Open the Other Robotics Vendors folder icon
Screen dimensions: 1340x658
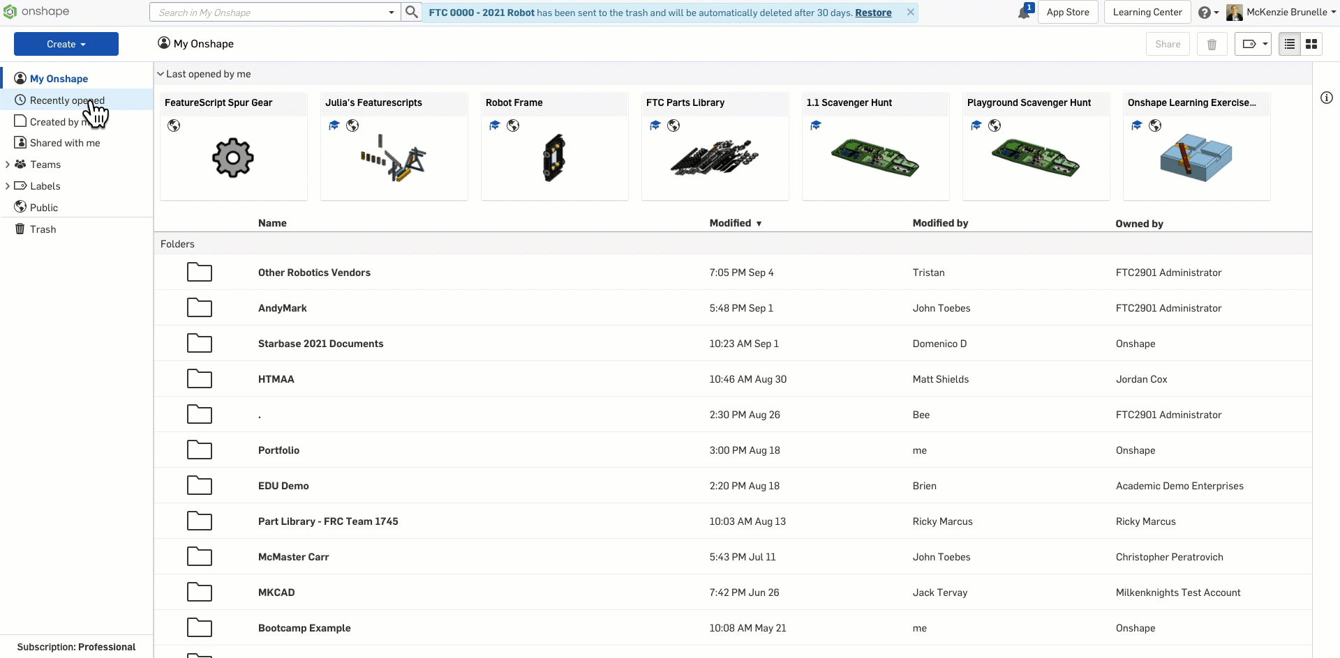point(200,272)
